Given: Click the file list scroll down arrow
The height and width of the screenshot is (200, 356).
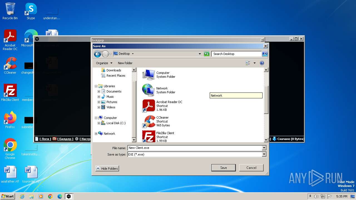Looking at the screenshot, I should (x=266, y=140).
